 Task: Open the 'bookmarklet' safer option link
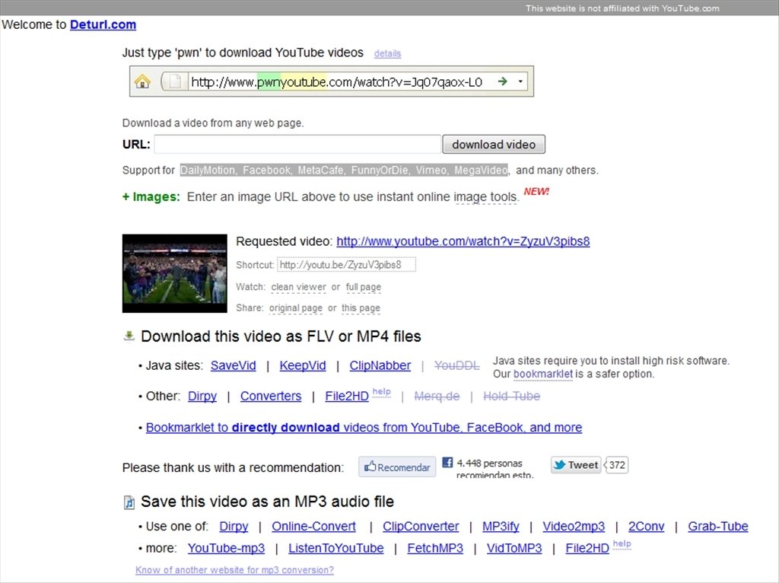[543, 374]
